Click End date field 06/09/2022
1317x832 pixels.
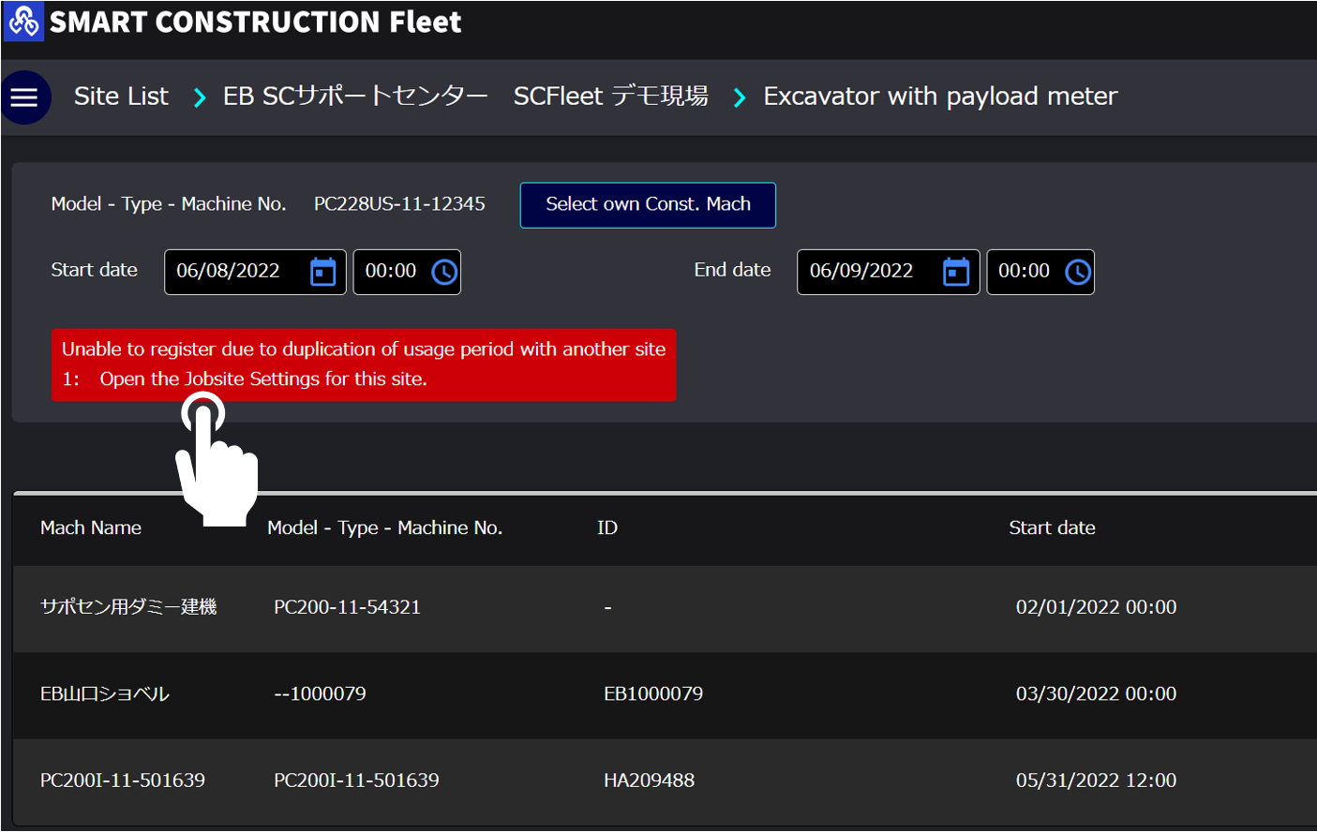889,272
